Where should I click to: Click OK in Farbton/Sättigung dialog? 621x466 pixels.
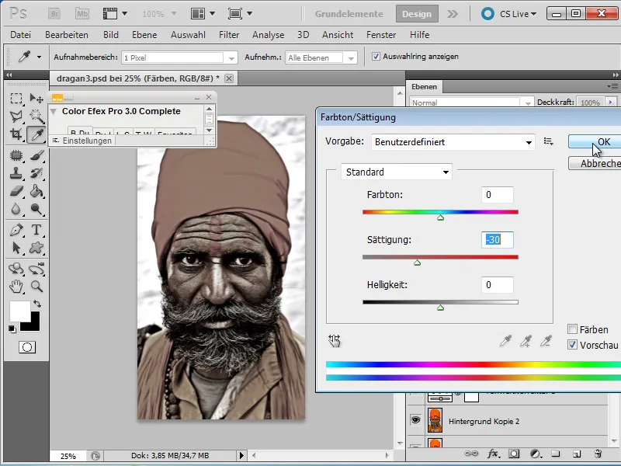tap(595, 142)
